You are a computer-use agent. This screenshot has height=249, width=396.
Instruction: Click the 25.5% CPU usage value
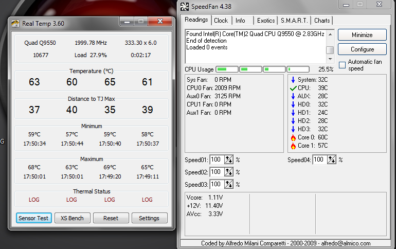(326, 69)
